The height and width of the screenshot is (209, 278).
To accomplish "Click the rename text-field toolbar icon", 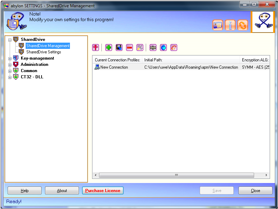I will tap(153, 47).
